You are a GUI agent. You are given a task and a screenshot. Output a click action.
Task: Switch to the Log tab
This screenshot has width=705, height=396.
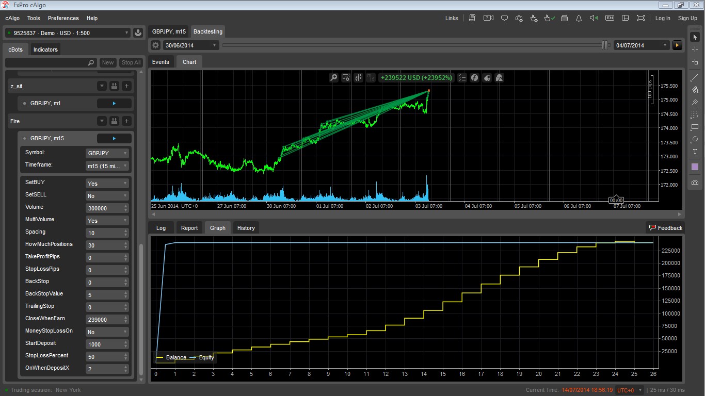point(161,228)
